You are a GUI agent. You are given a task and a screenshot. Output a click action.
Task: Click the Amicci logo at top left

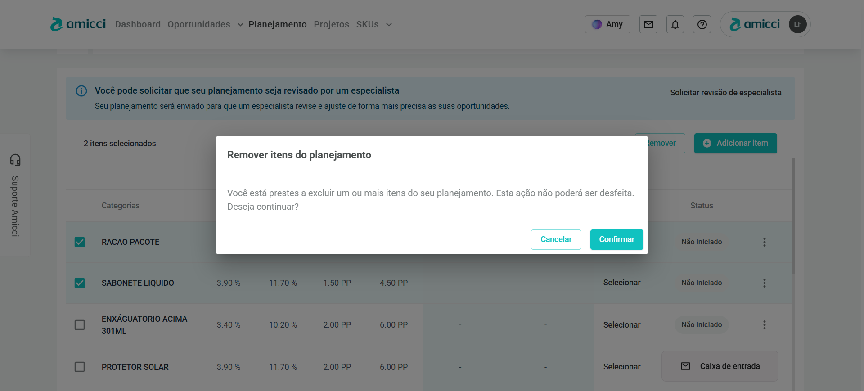point(78,24)
